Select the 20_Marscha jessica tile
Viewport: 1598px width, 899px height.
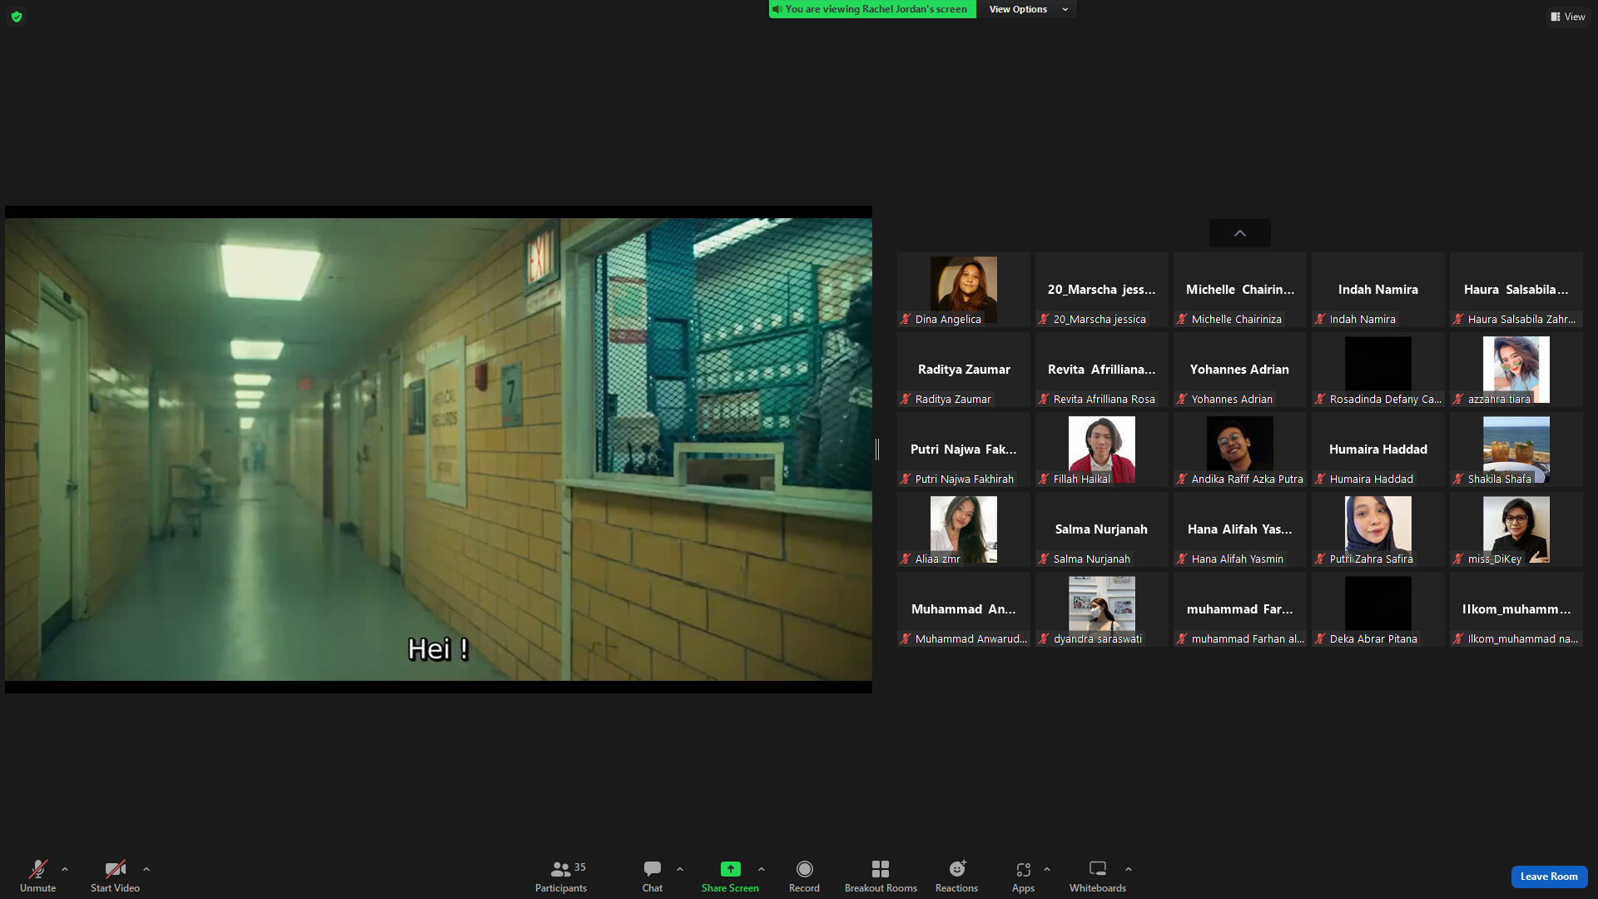[1102, 290]
